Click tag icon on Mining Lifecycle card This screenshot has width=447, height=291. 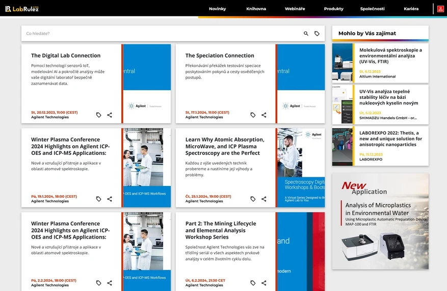click(253, 283)
